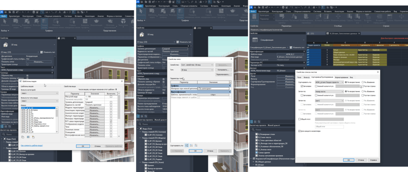Image resolution: width=408 pixels, height=172 pixels.
Task: Click Шаблоны видов ribbon icon in left window
Action: coord(16,21)
